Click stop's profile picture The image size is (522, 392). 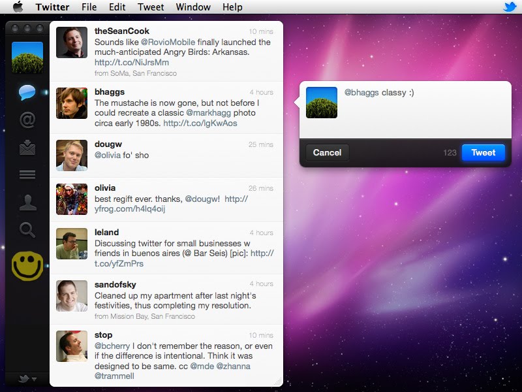point(72,346)
